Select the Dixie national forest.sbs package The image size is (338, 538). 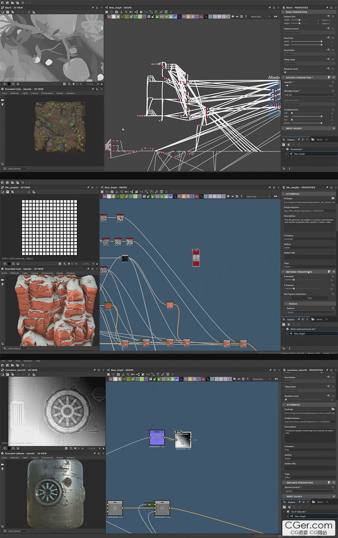[303, 329]
